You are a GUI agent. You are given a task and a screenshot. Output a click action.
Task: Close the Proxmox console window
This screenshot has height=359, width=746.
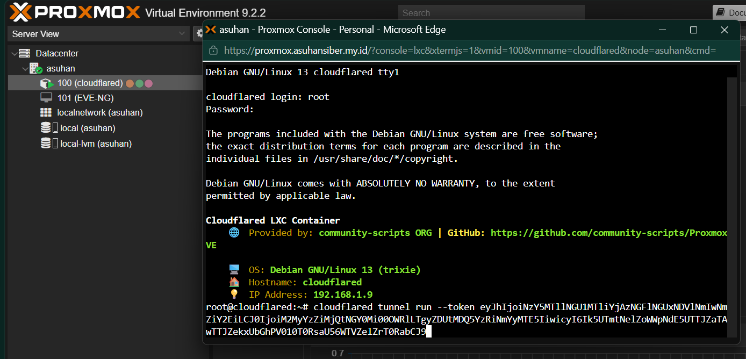pos(724,30)
